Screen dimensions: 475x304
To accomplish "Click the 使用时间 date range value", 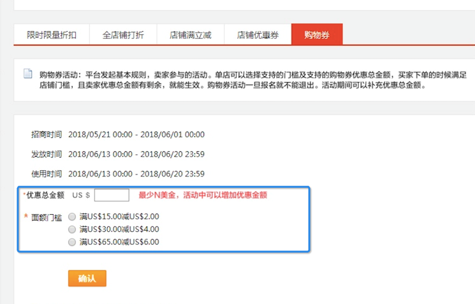I will point(136,174).
